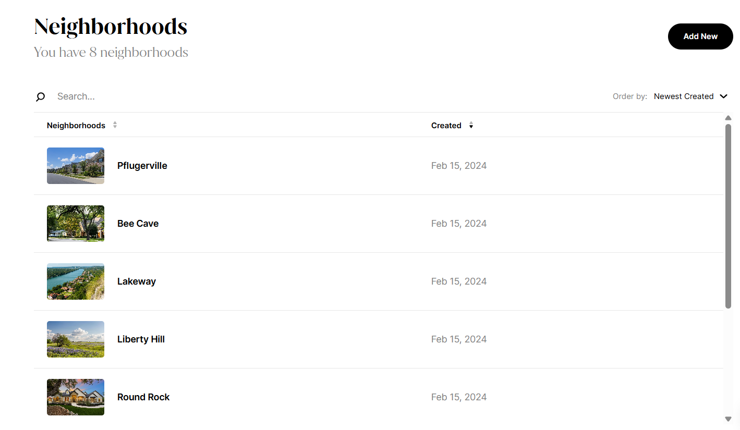This screenshot has height=430, width=740.
Task: Click the Created column header
Action: point(446,125)
